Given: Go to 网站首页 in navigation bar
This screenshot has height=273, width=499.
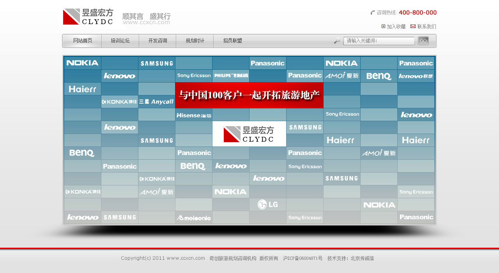Looking at the screenshot, I should 83,41.
